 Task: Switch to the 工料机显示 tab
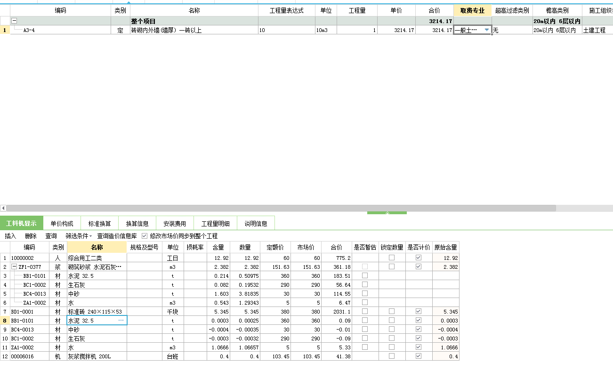[x=22, y=224]
